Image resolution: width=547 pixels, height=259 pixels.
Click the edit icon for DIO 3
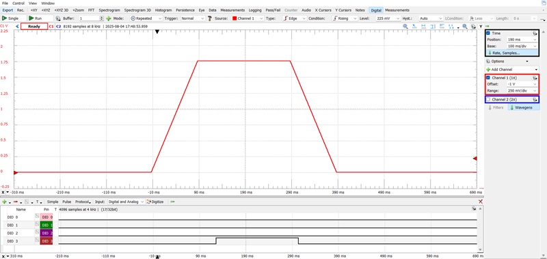[37, 241]
